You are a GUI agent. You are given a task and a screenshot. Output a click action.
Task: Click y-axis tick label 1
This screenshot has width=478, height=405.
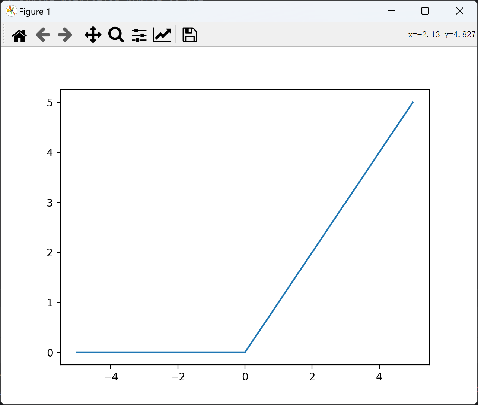50,303
